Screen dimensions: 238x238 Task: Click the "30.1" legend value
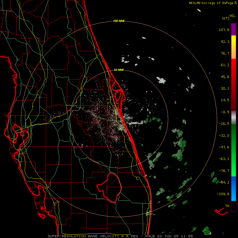[225, 89]
